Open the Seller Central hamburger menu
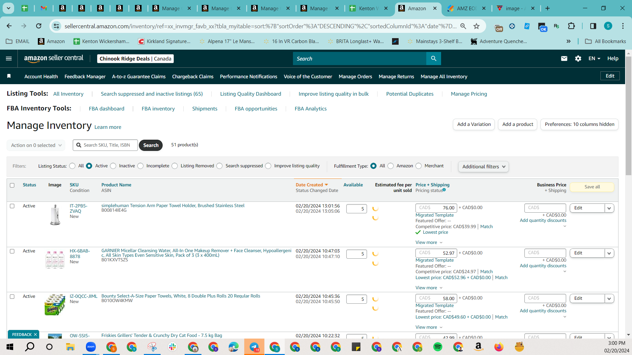The height and width of the screenshot is (355, 632). [9, 59]
